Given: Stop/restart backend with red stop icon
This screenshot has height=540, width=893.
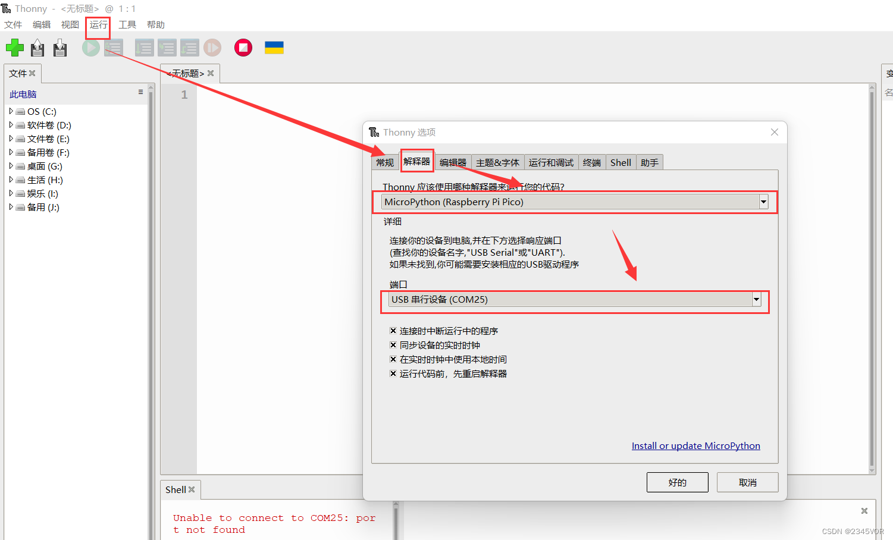Looking at the screenshot, I should [243, 48].
